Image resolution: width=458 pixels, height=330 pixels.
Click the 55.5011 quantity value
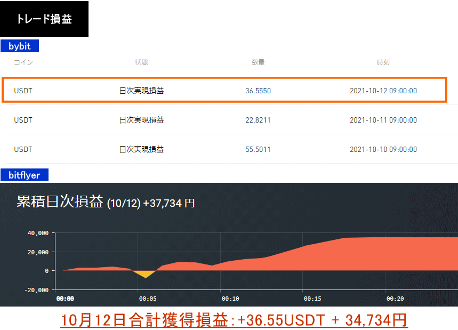(x=258, y=149)
